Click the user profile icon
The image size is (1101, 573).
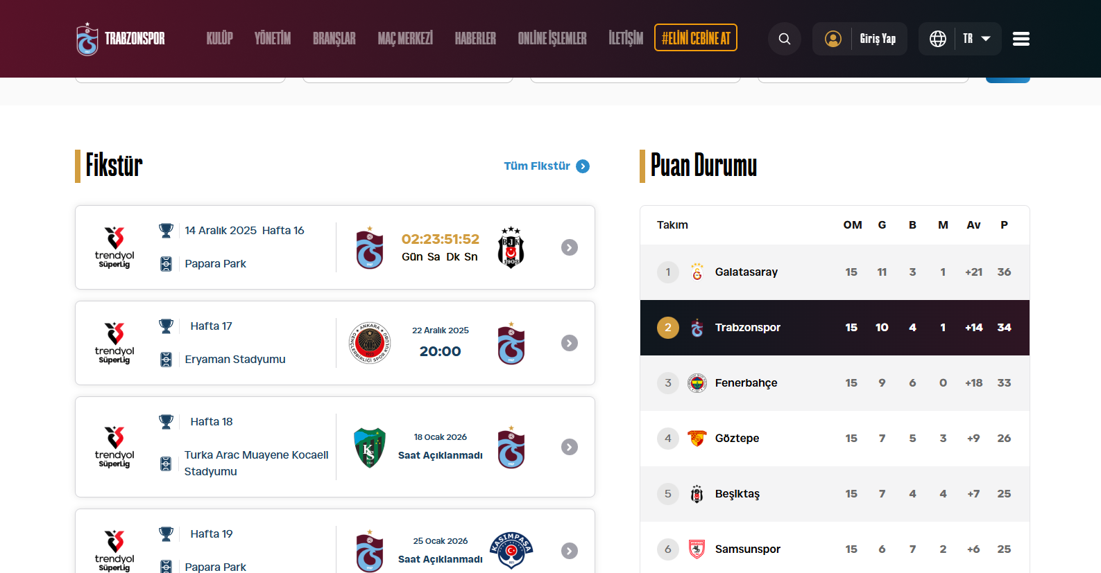tap(833, 39)
